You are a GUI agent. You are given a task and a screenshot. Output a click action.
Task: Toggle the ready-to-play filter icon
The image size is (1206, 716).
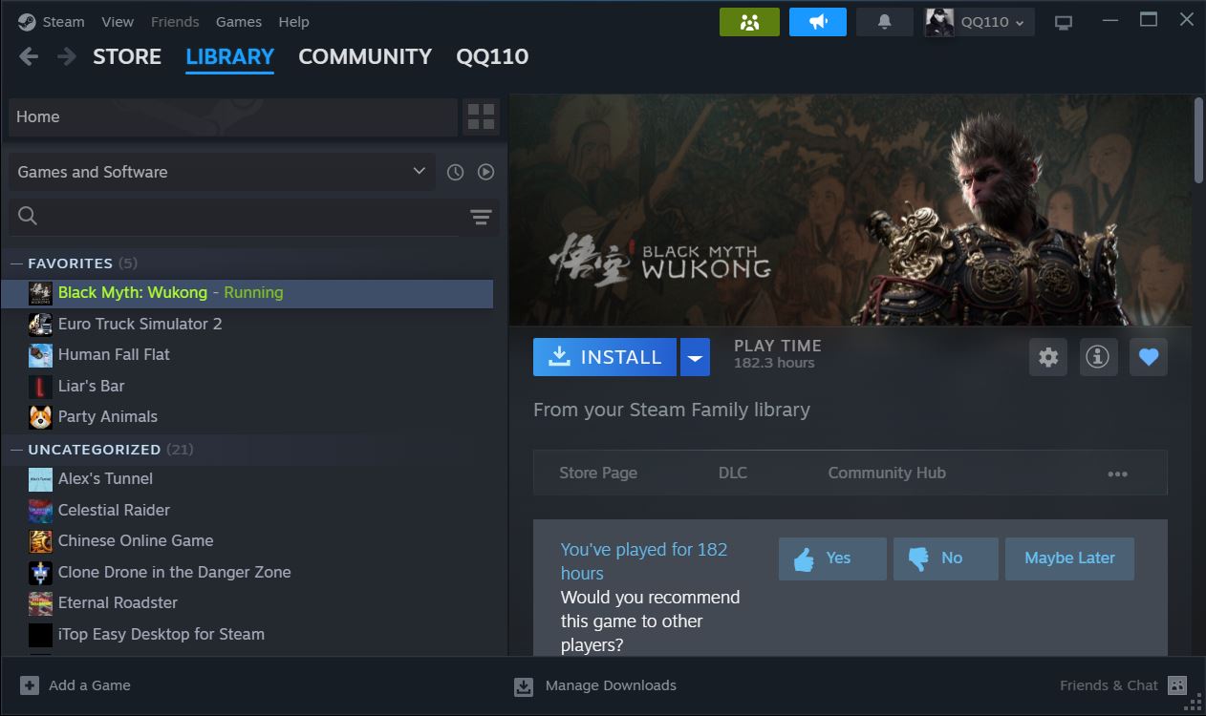(486, 172)
